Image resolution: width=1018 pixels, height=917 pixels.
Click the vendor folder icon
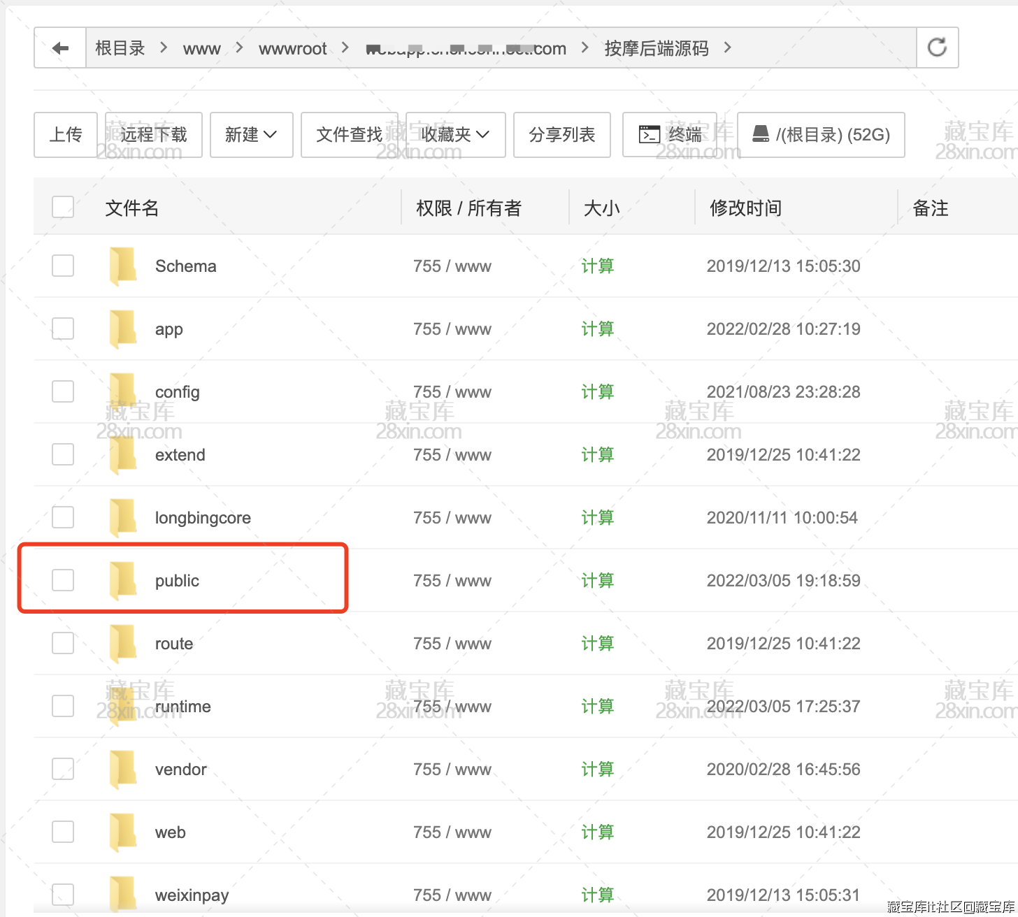coord(123,769)
